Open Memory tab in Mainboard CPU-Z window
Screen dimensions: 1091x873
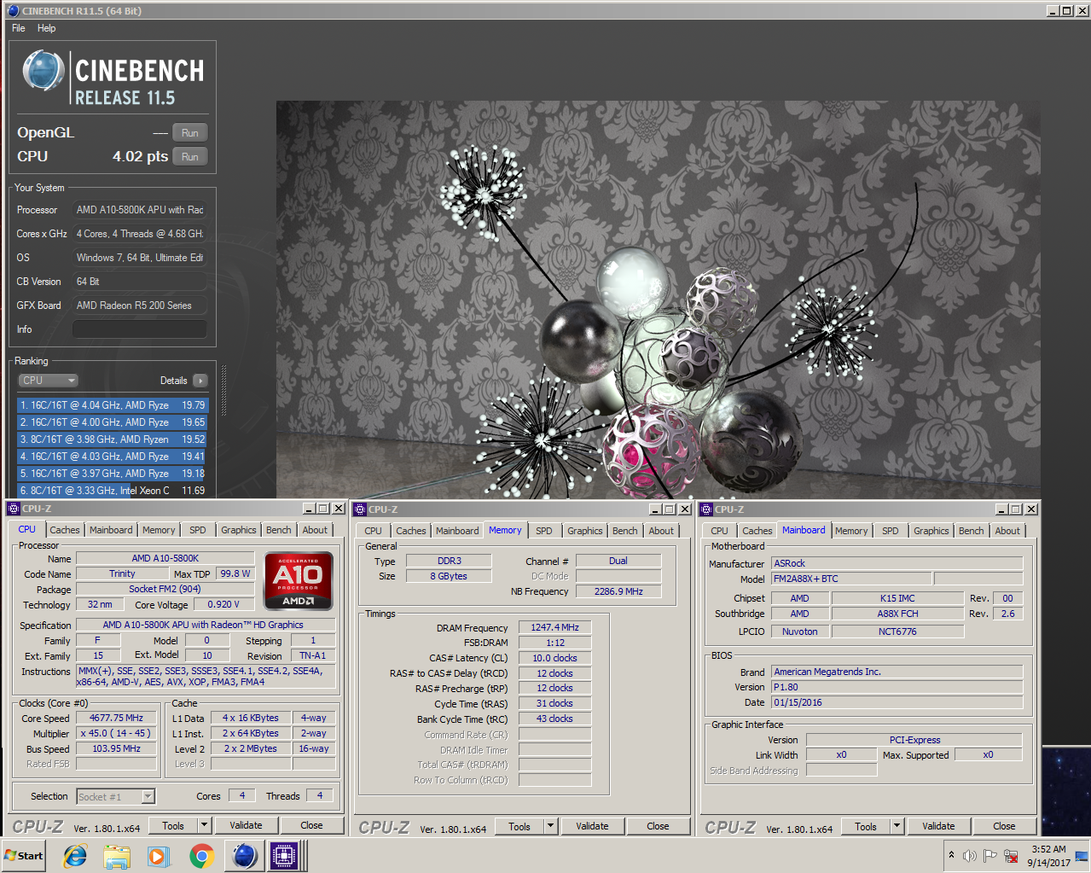pos(851,531)
